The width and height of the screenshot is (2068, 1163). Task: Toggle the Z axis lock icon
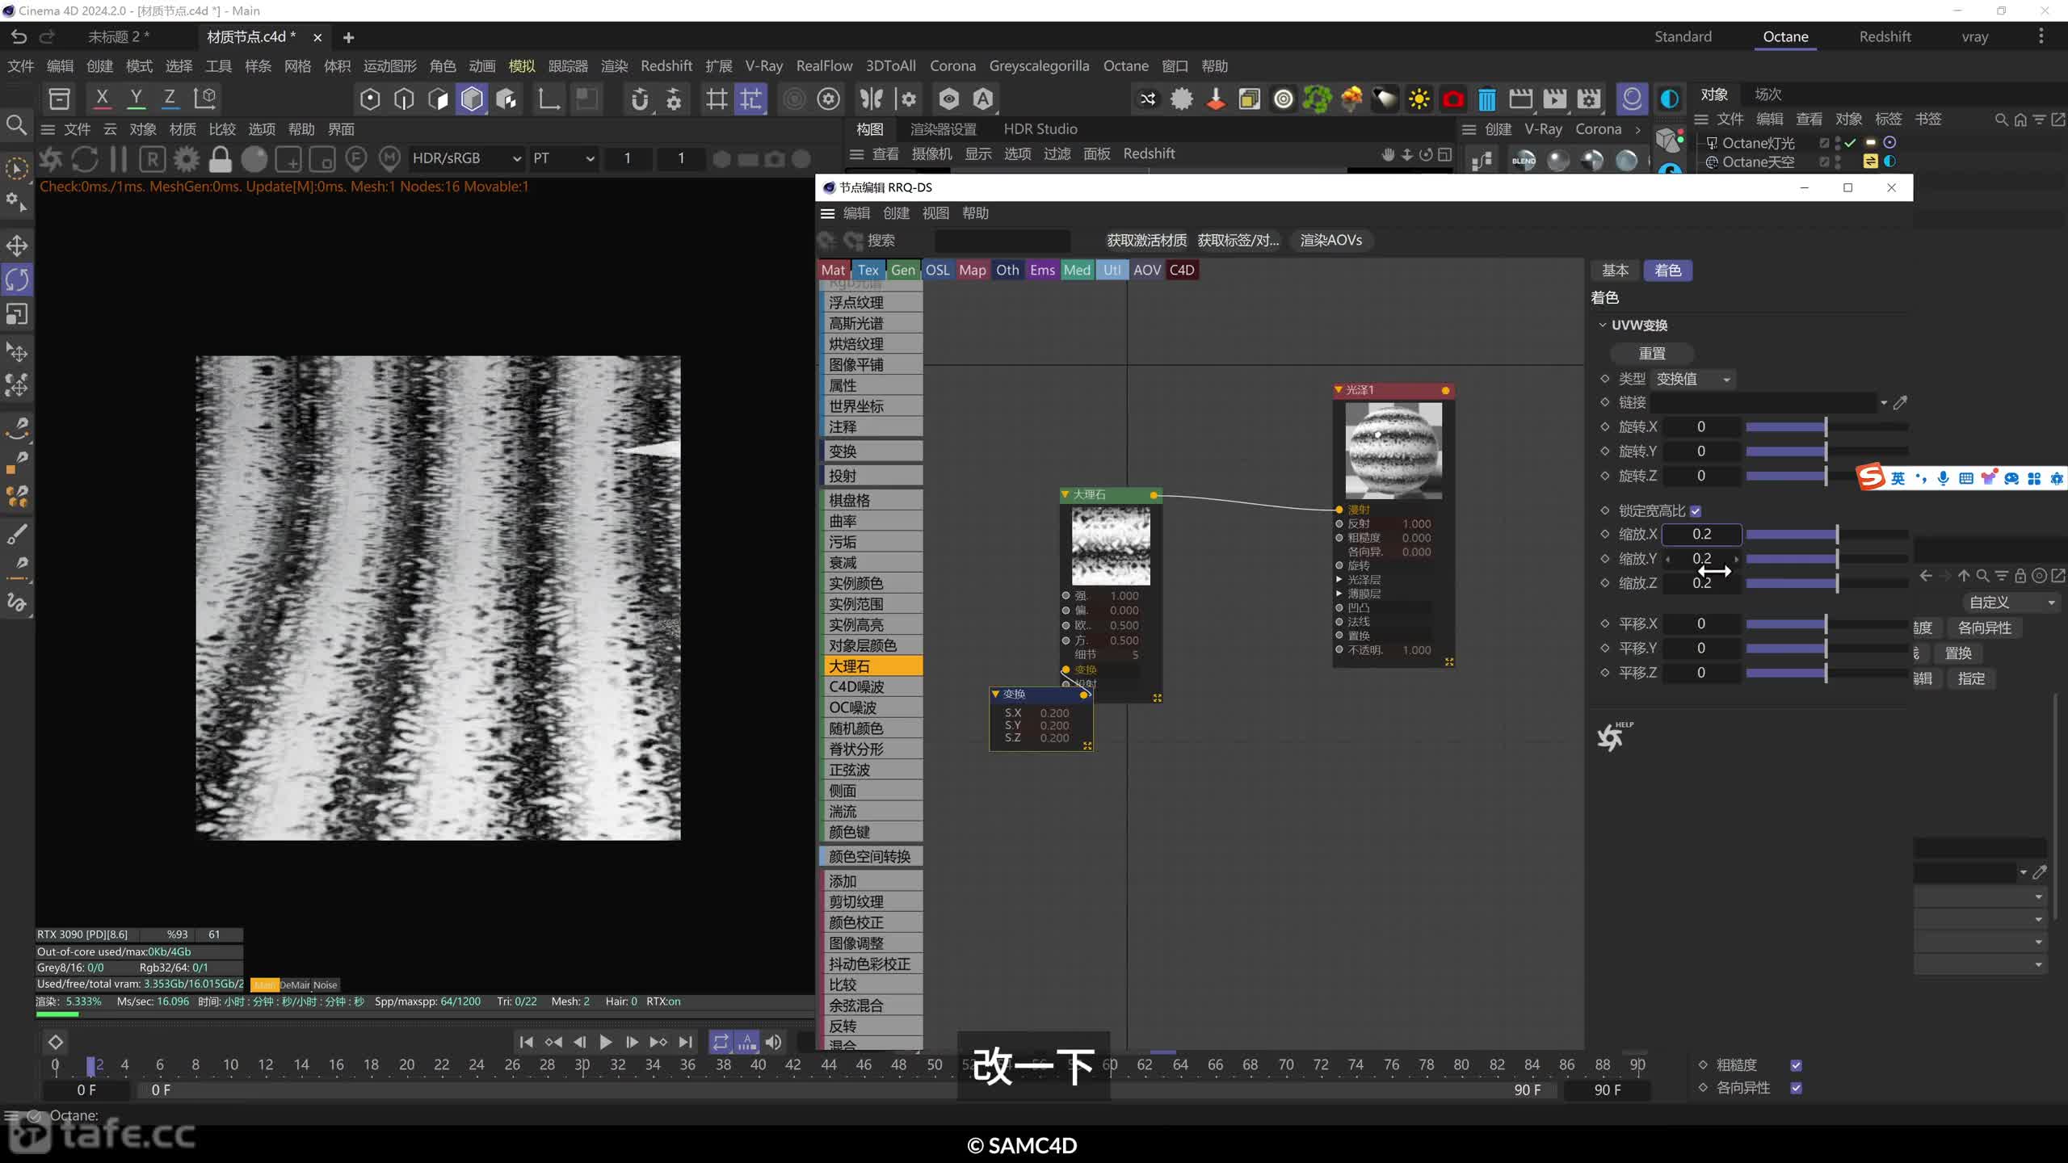tap(170, 99)
